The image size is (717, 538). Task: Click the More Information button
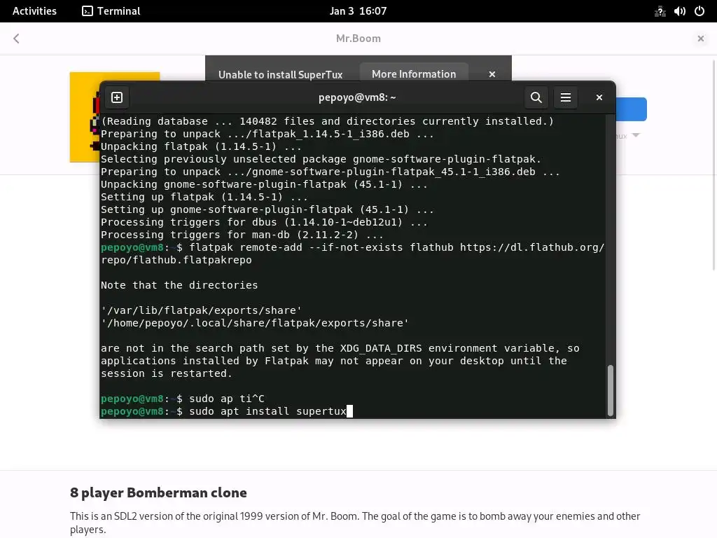point(414,74)
